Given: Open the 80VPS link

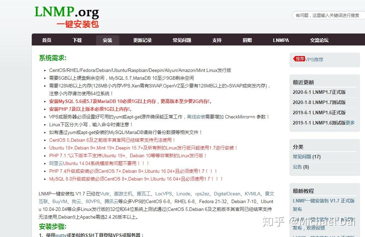Looking at the screenshot, I should (92, 201).
